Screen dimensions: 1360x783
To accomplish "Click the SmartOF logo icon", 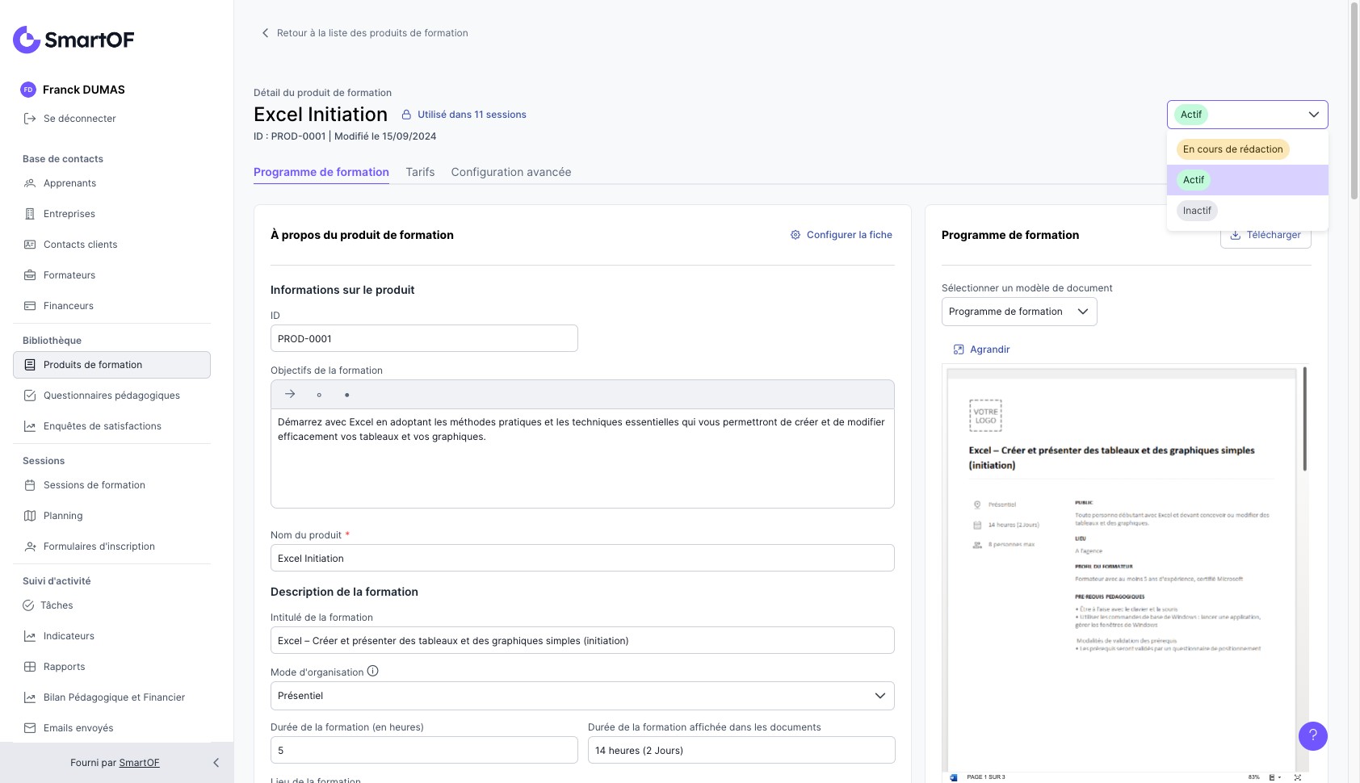I will tap(27, 40).
